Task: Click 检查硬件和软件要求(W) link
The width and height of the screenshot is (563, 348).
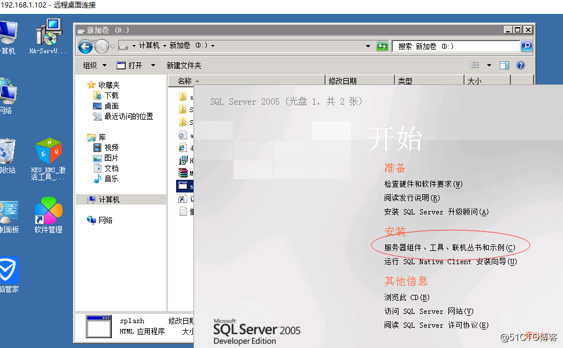Action: coord(423,184)
